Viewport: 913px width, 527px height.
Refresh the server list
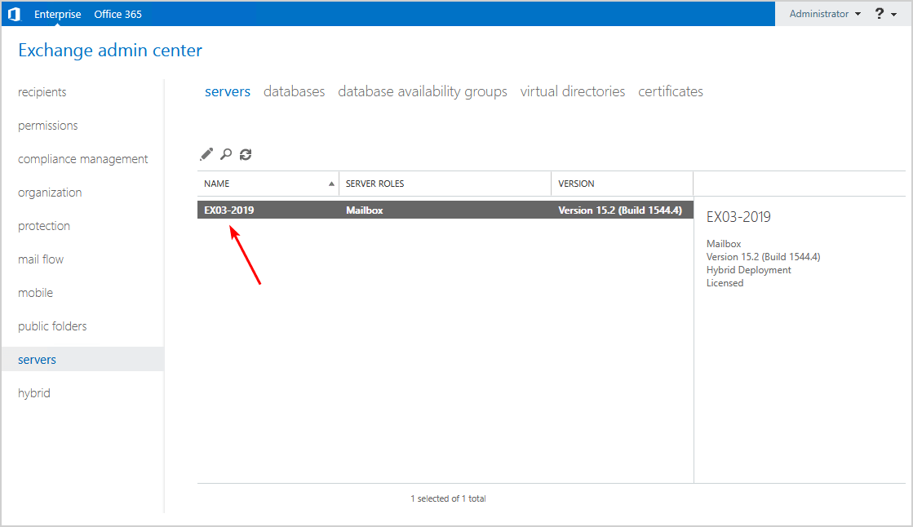click(246, 154)
